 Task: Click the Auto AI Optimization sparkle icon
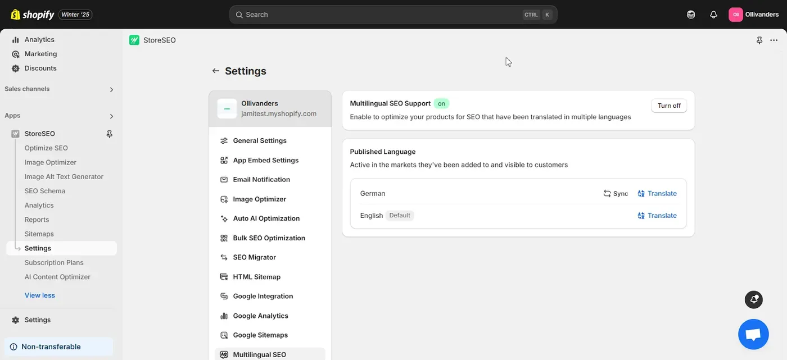point(224,218)
